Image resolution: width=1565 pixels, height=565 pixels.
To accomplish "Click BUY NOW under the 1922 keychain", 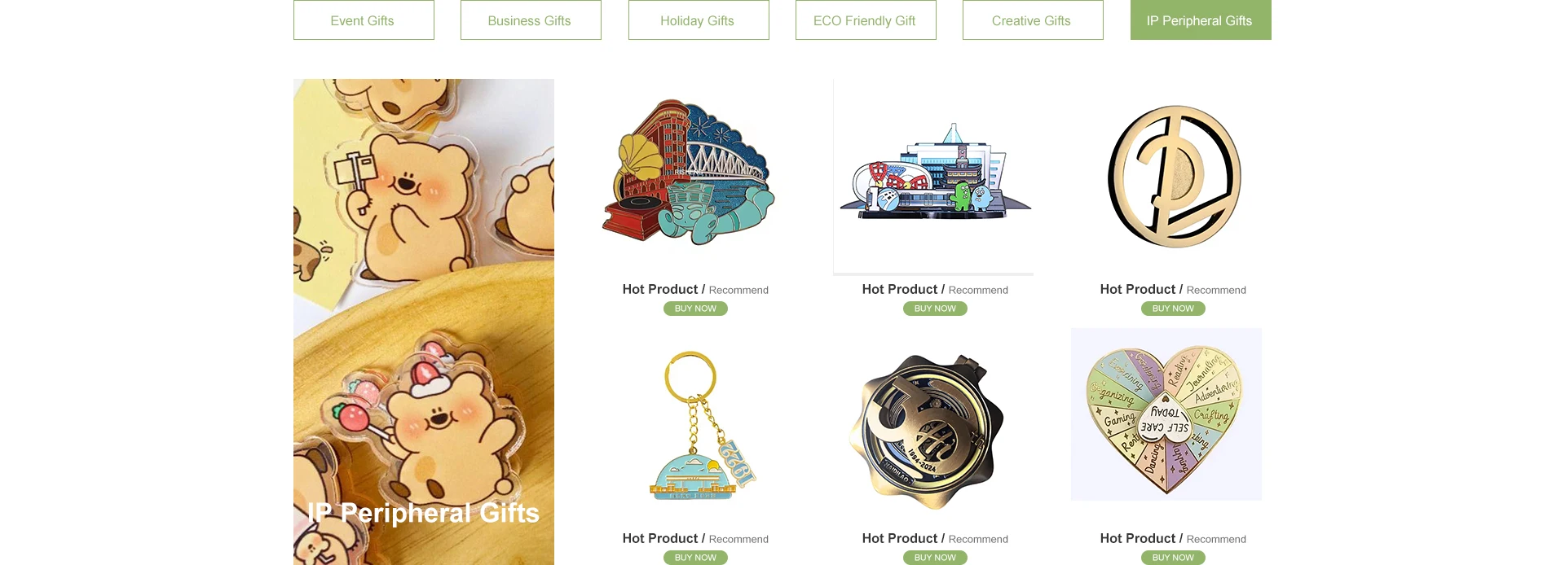I will coord(695,558).
